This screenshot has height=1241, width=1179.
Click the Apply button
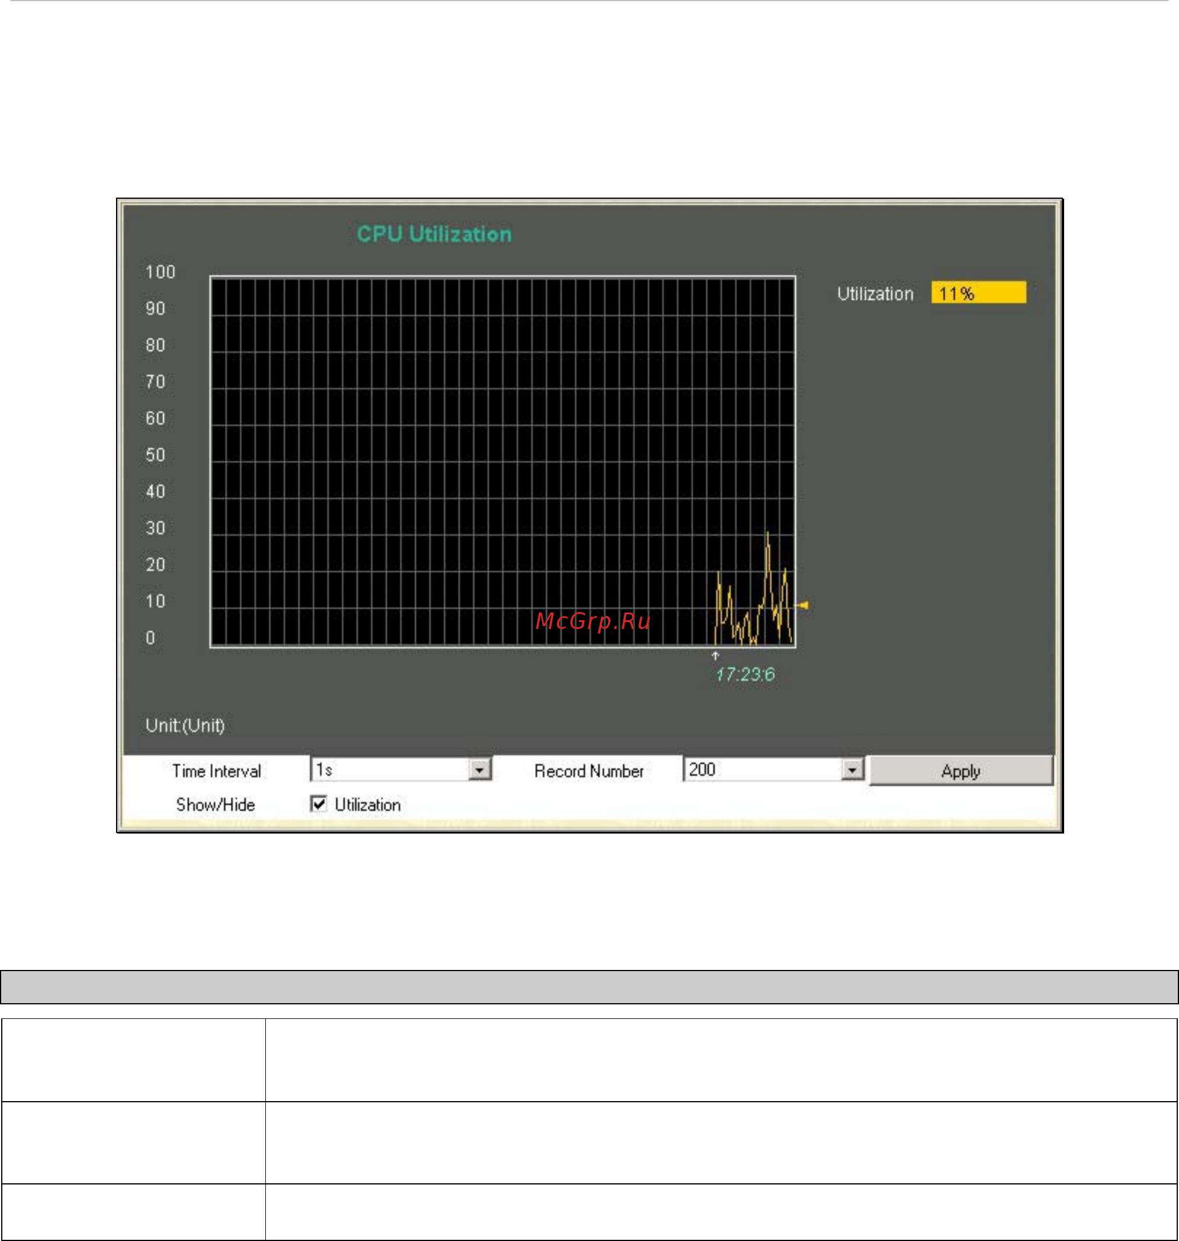point(960,771)
